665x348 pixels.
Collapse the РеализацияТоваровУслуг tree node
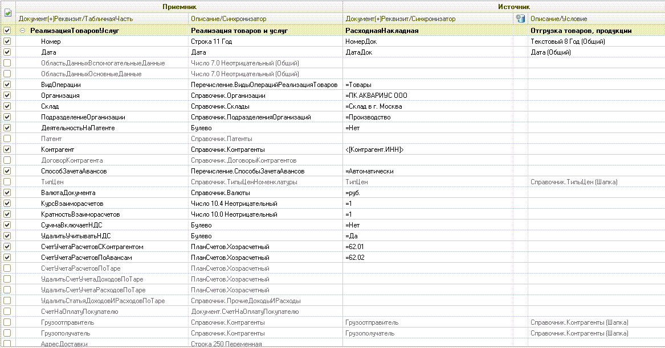coord(23,31)
